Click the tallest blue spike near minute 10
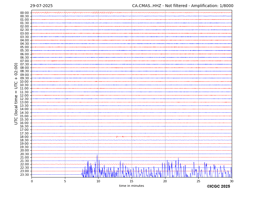The width and height of the screenshot is (263, 197). tap(97, 166)
